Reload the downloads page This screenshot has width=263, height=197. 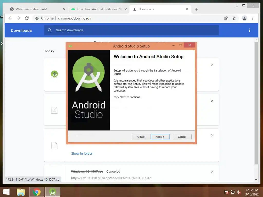tap(27, 18)
